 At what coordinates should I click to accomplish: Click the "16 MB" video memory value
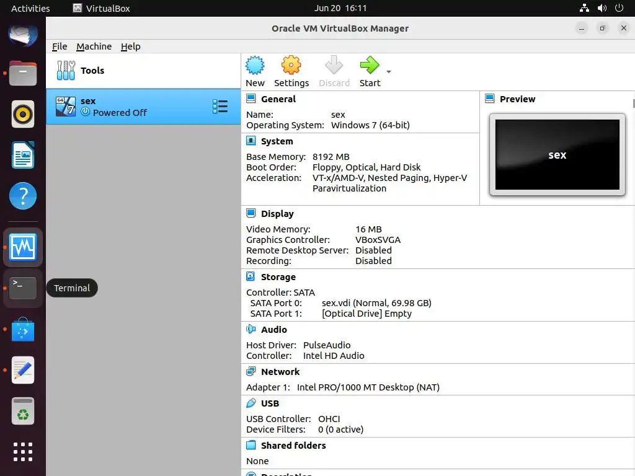pyautogui.click(x=368, y=229)
